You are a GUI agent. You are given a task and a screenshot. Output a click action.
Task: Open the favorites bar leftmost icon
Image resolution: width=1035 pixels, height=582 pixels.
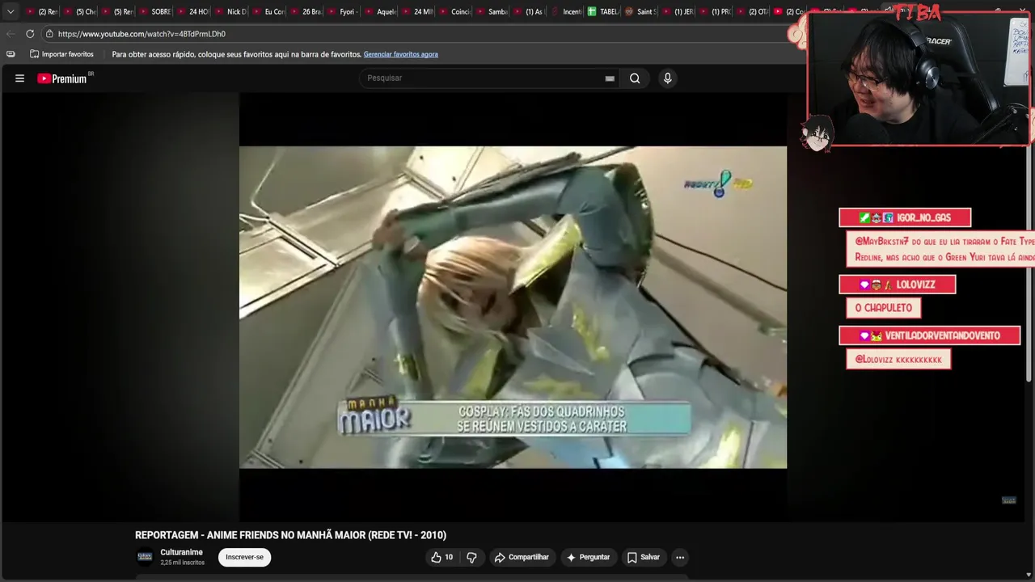11,54
